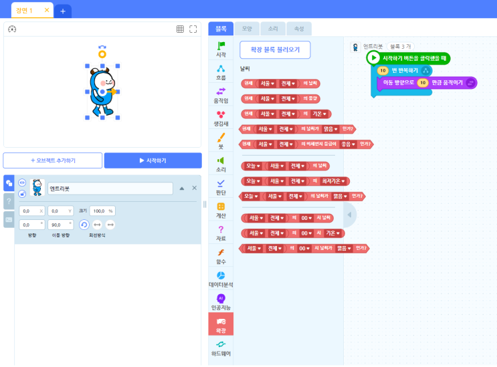Delete the 엔트리봇 object with X
Viewport: 497px width, 367px height.
(x=194, y=188)
